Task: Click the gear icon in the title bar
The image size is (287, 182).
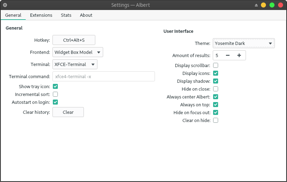Action: 5,5
